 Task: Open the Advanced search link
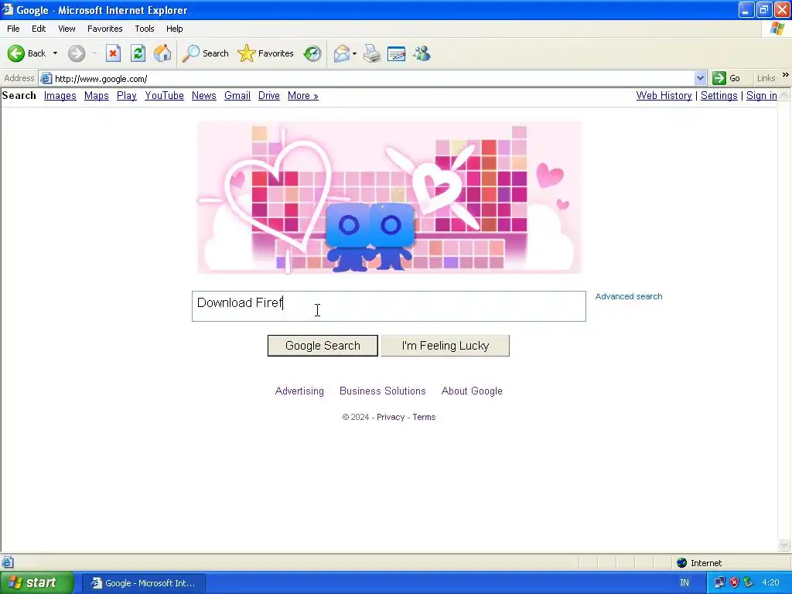click(628, 296)
